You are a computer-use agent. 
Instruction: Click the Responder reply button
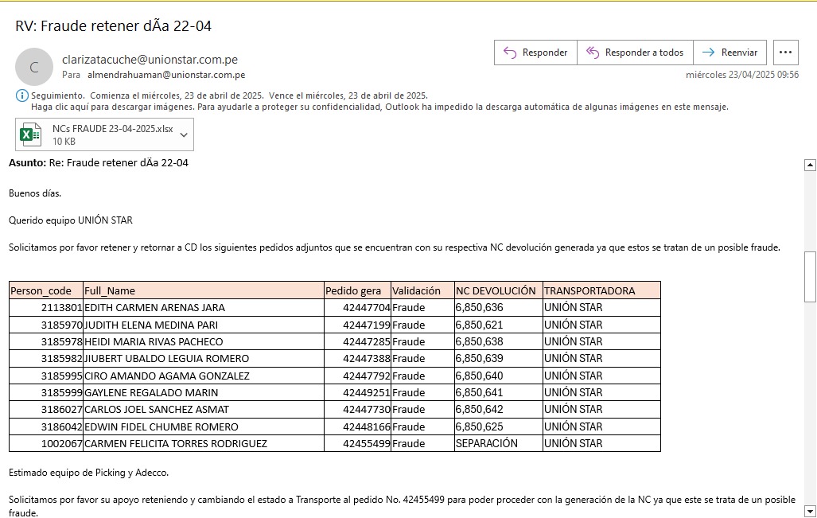point(535,53)
